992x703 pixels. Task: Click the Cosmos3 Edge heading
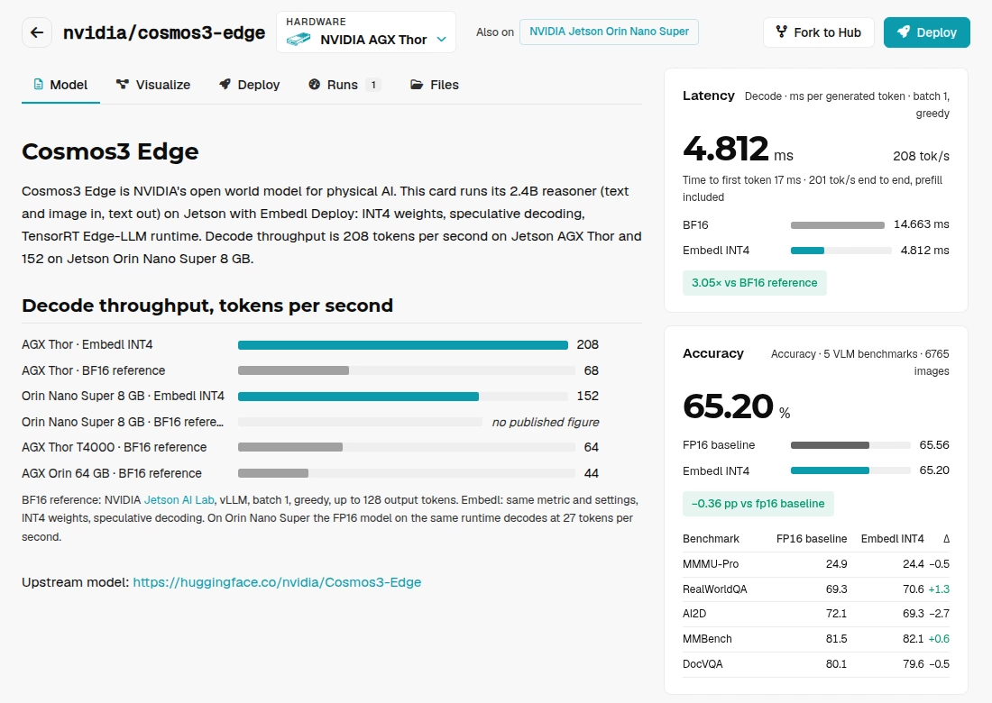pos(110,151)
